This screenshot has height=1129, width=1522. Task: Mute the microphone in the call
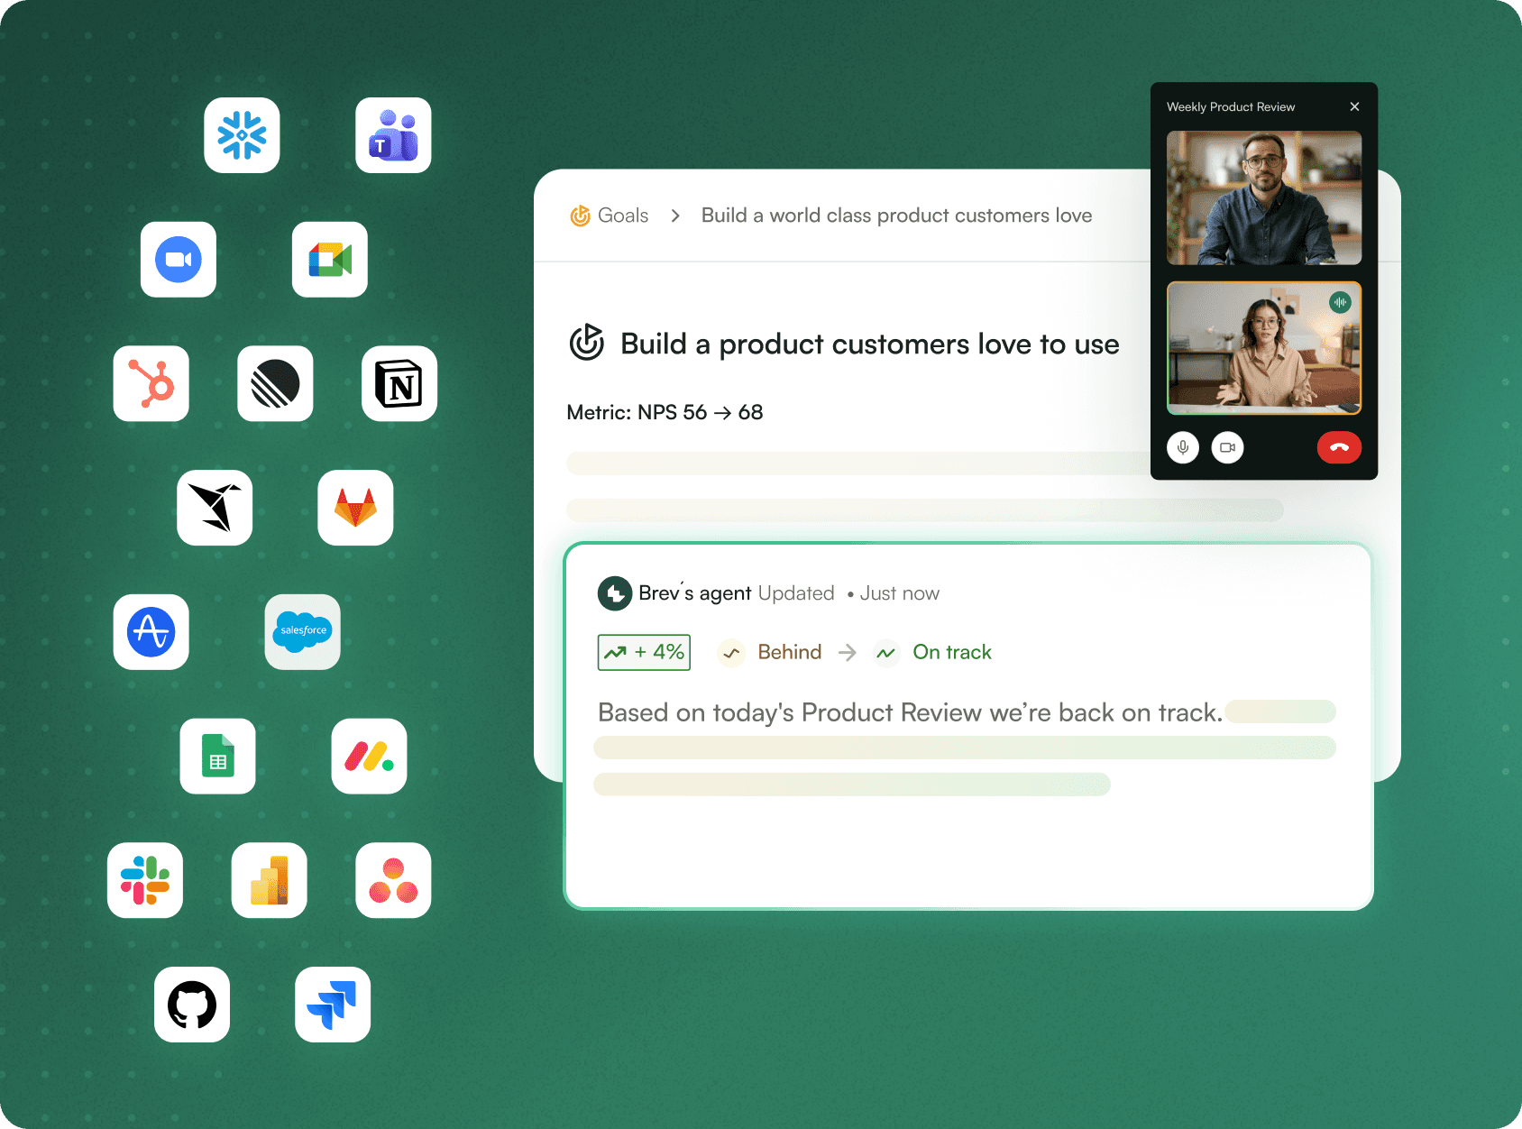point(1183,447)
